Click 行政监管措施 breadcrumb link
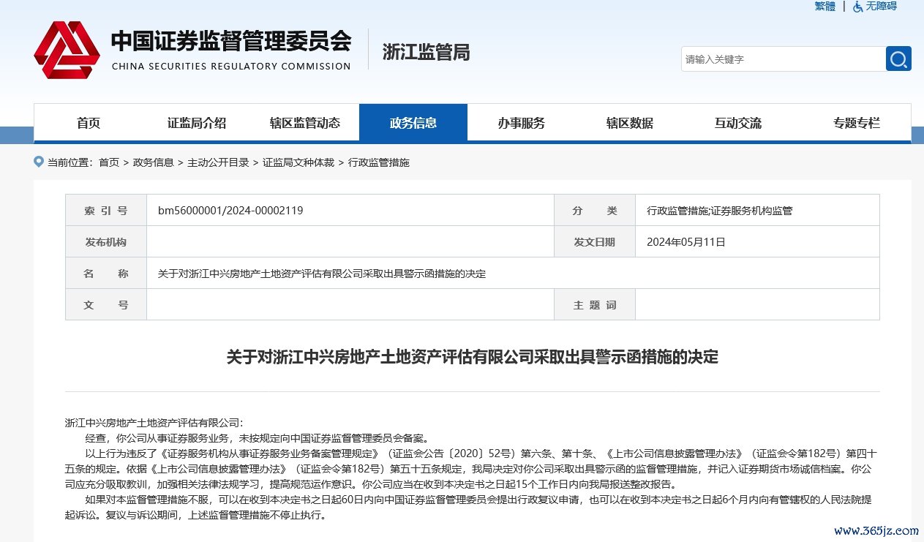Screen dimensions: 924x542 [x=379, y=162]
